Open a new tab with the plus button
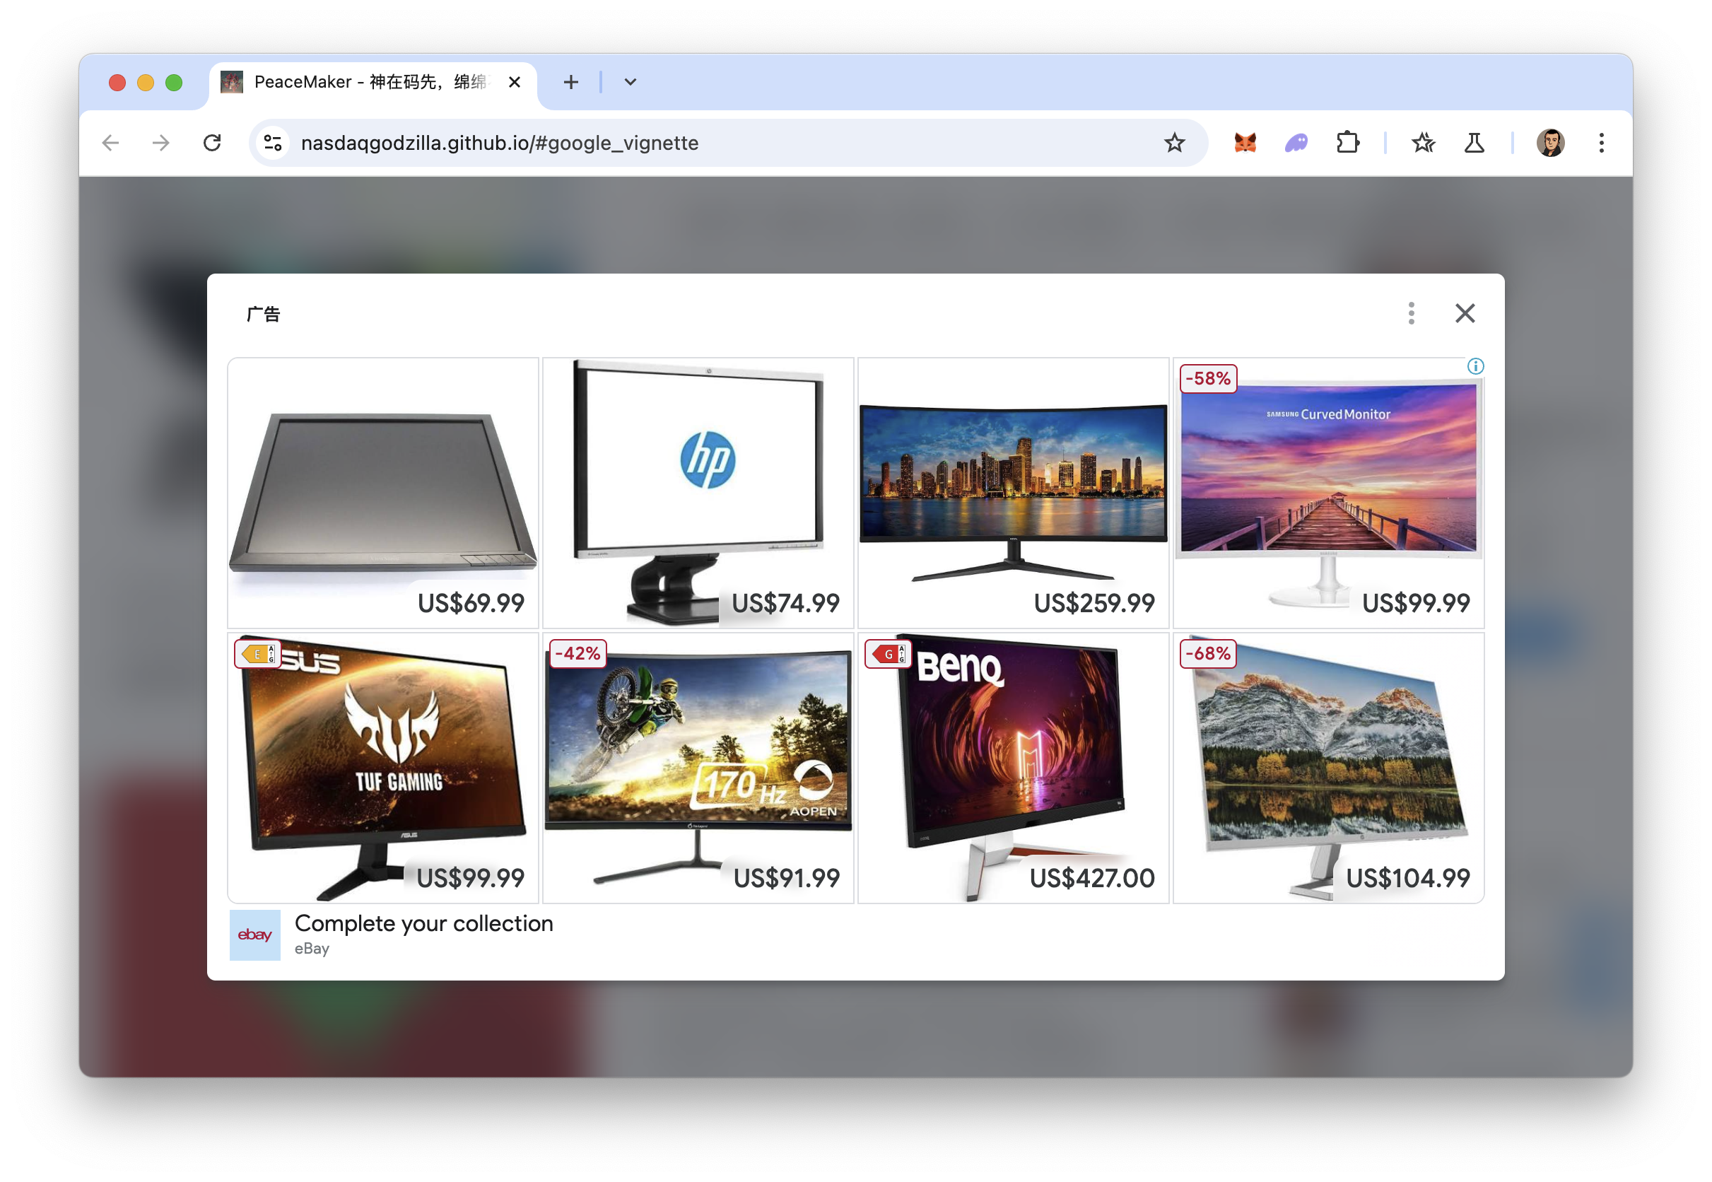The width and height of the screenshot is (1712, 1182). pyautogui.click(x=571, y=82)
